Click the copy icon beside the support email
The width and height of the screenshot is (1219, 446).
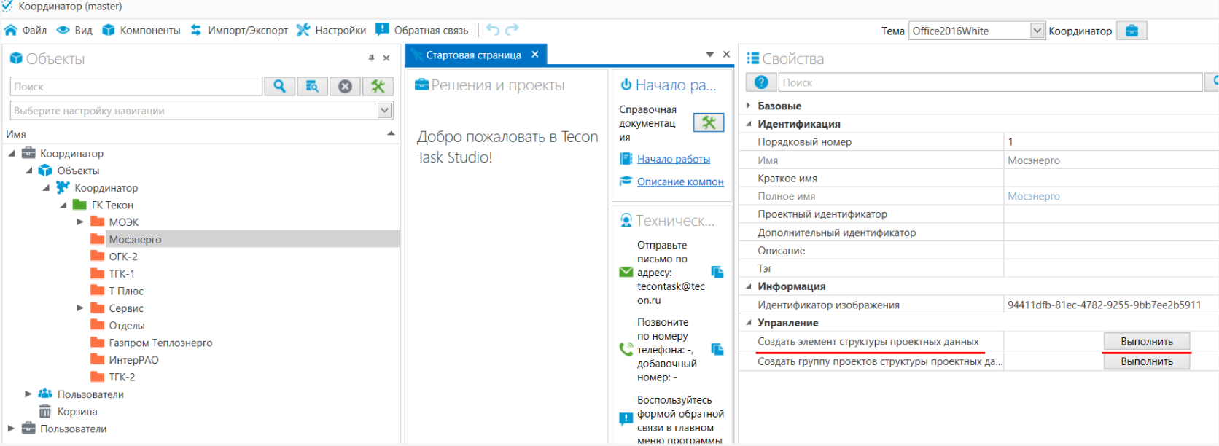click(717, 272)
